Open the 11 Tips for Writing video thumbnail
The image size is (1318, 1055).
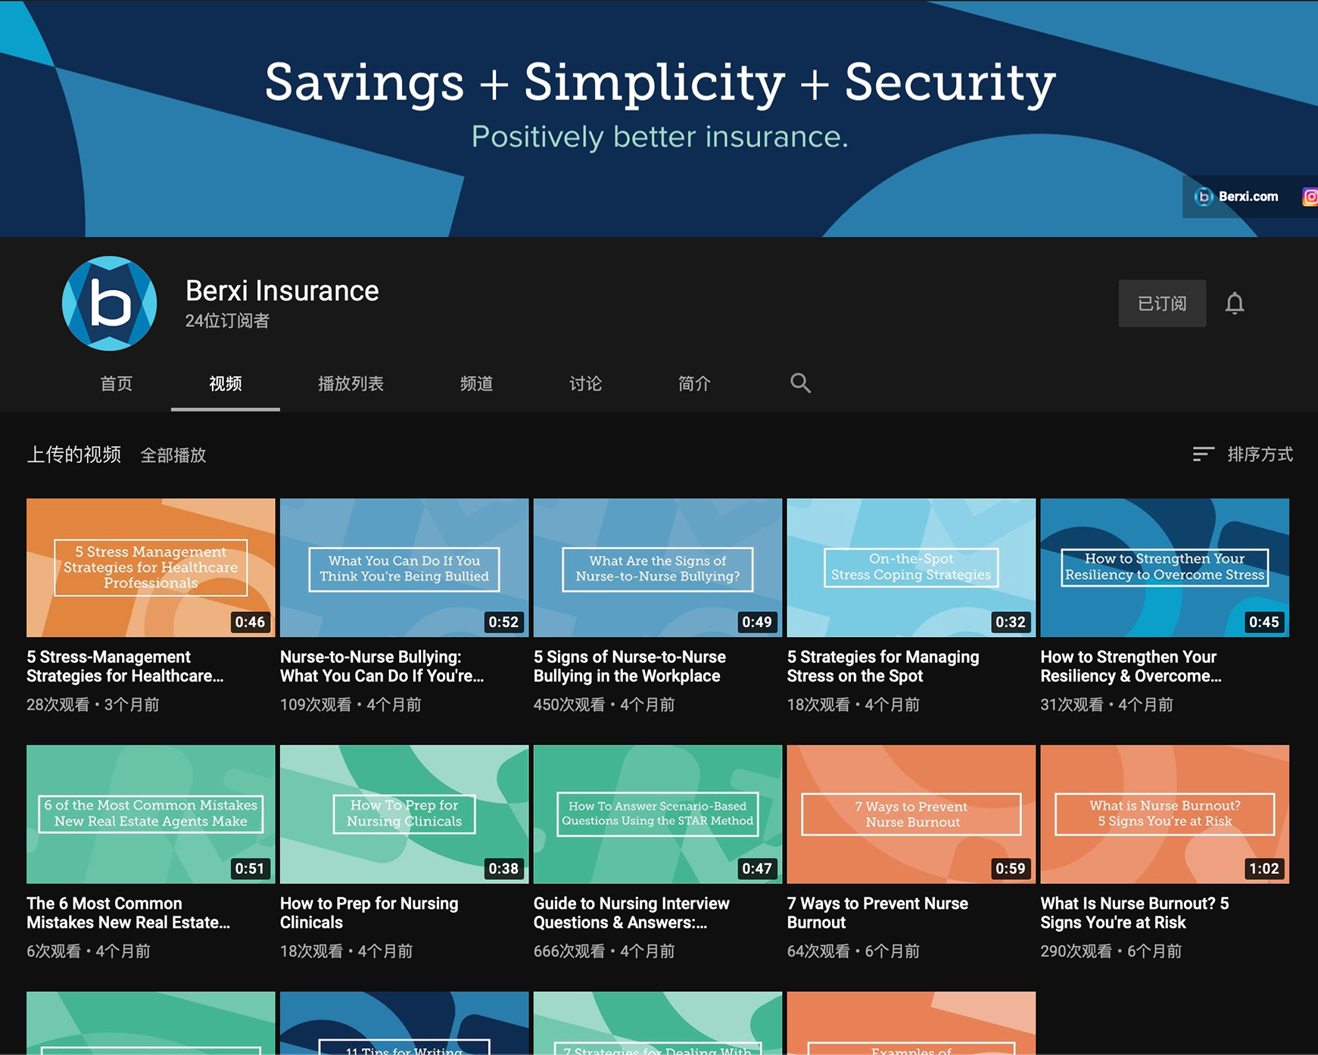point(404,1023)
